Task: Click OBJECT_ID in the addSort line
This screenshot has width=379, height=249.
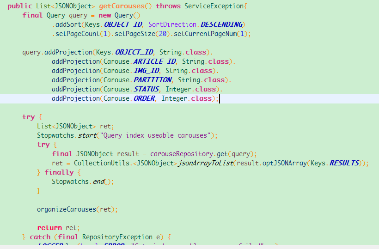Action: click(x=123, y=24)
